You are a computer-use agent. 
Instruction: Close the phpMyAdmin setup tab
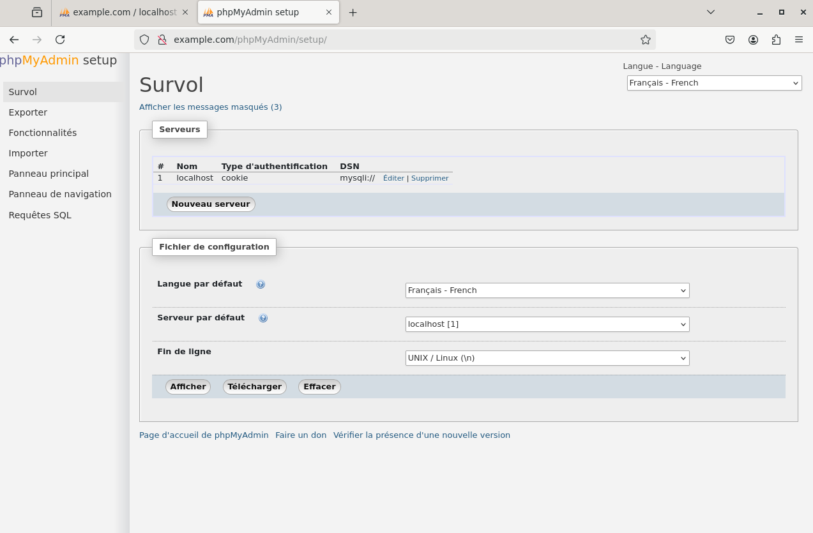329,13
